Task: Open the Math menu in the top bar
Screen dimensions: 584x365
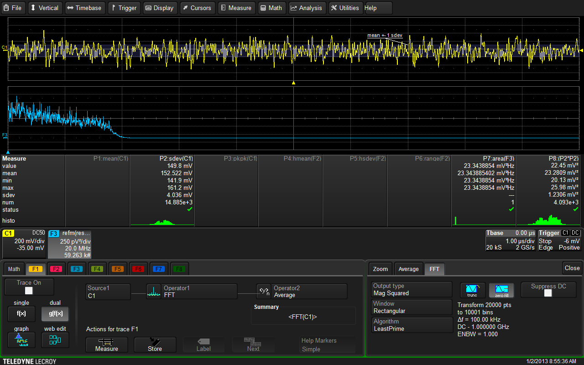Action: pos(271,8)
